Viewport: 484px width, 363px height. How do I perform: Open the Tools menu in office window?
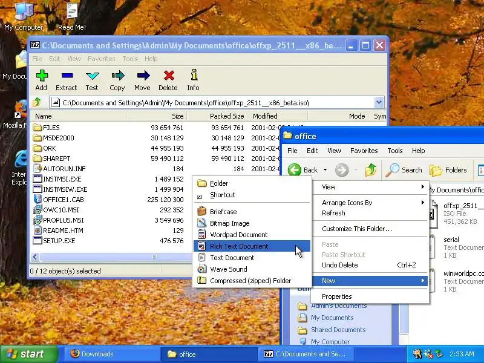(x=395, y=151)
